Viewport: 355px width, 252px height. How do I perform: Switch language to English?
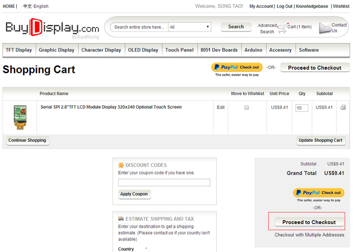pyautogui.click(x=41, y=6)
